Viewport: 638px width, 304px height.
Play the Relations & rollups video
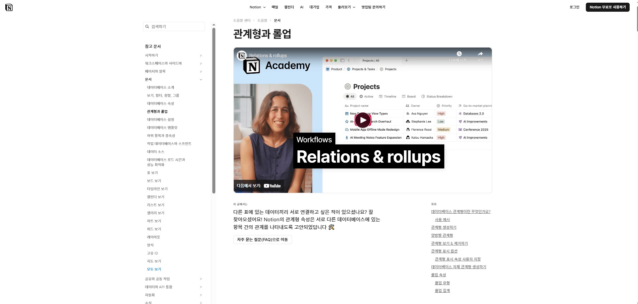pos(362,120)
